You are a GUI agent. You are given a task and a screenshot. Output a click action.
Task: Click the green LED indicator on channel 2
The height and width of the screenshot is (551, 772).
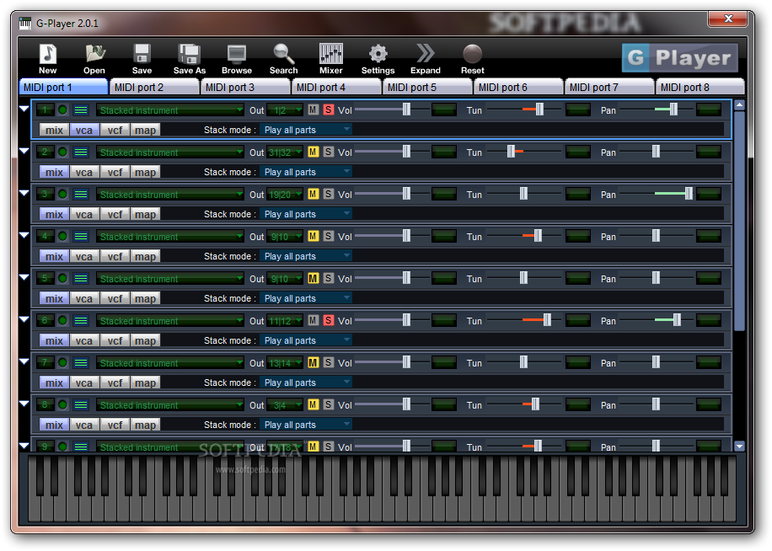[62, 152]
